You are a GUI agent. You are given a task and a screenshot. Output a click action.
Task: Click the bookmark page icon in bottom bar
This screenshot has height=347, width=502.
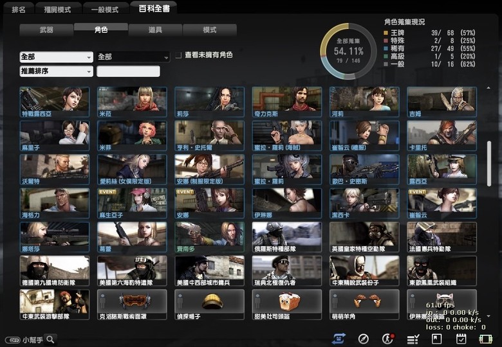click(x=437, y=339)
